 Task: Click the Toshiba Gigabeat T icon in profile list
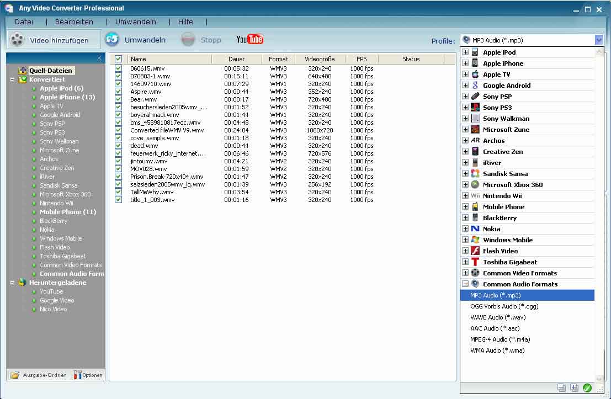475,262
